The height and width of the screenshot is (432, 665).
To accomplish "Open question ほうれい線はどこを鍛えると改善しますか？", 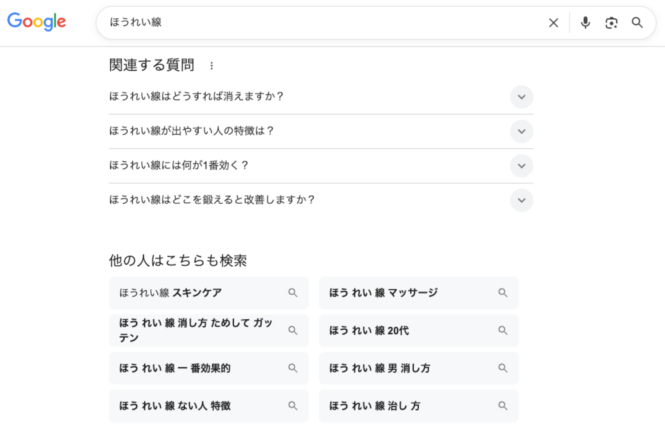I will pyautogui.click(x=321, y=200).
